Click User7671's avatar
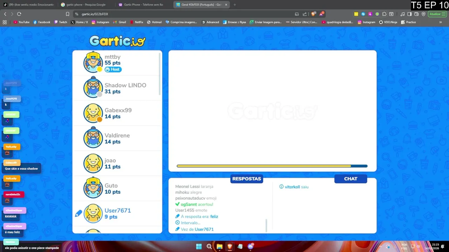This screenshot has height=252, width=449. 93,213
